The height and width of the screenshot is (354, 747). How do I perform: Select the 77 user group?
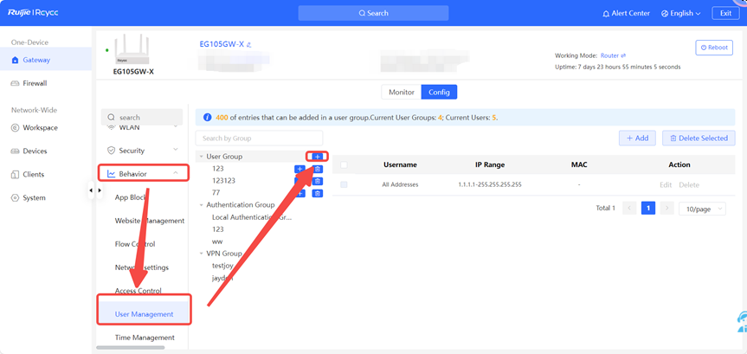pyautogui.click(x=216, y=193)
